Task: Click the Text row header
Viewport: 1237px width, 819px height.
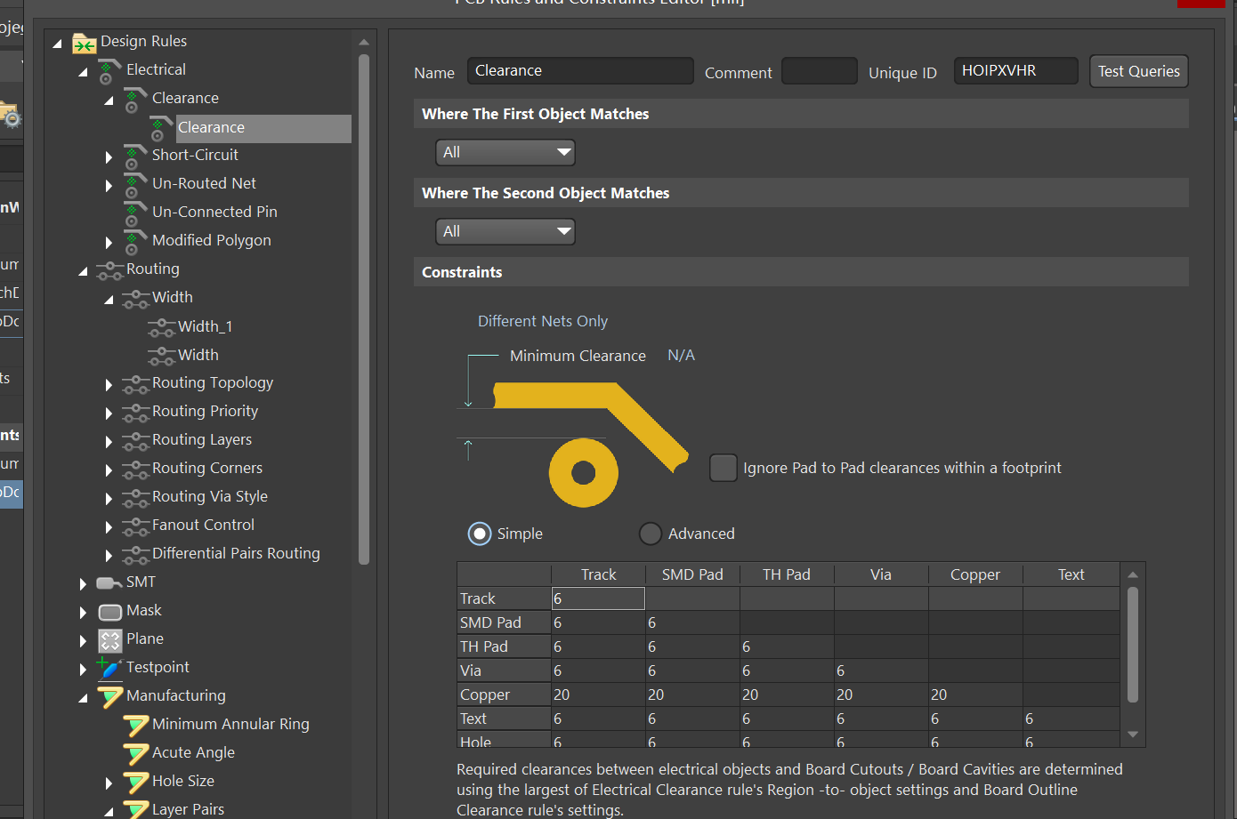Action: 504,719
